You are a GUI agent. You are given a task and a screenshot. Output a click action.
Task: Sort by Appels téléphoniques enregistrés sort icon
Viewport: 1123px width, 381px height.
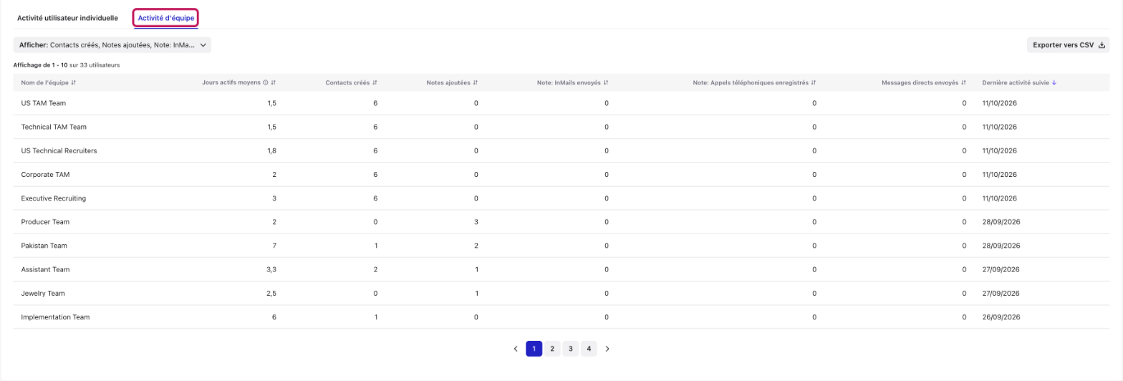[814, 82]
